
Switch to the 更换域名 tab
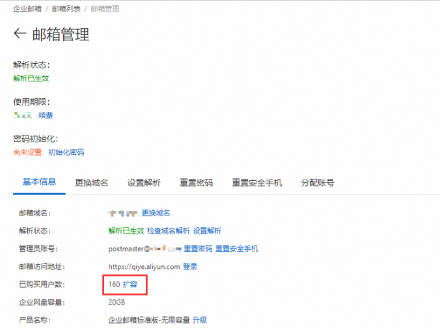91,183
